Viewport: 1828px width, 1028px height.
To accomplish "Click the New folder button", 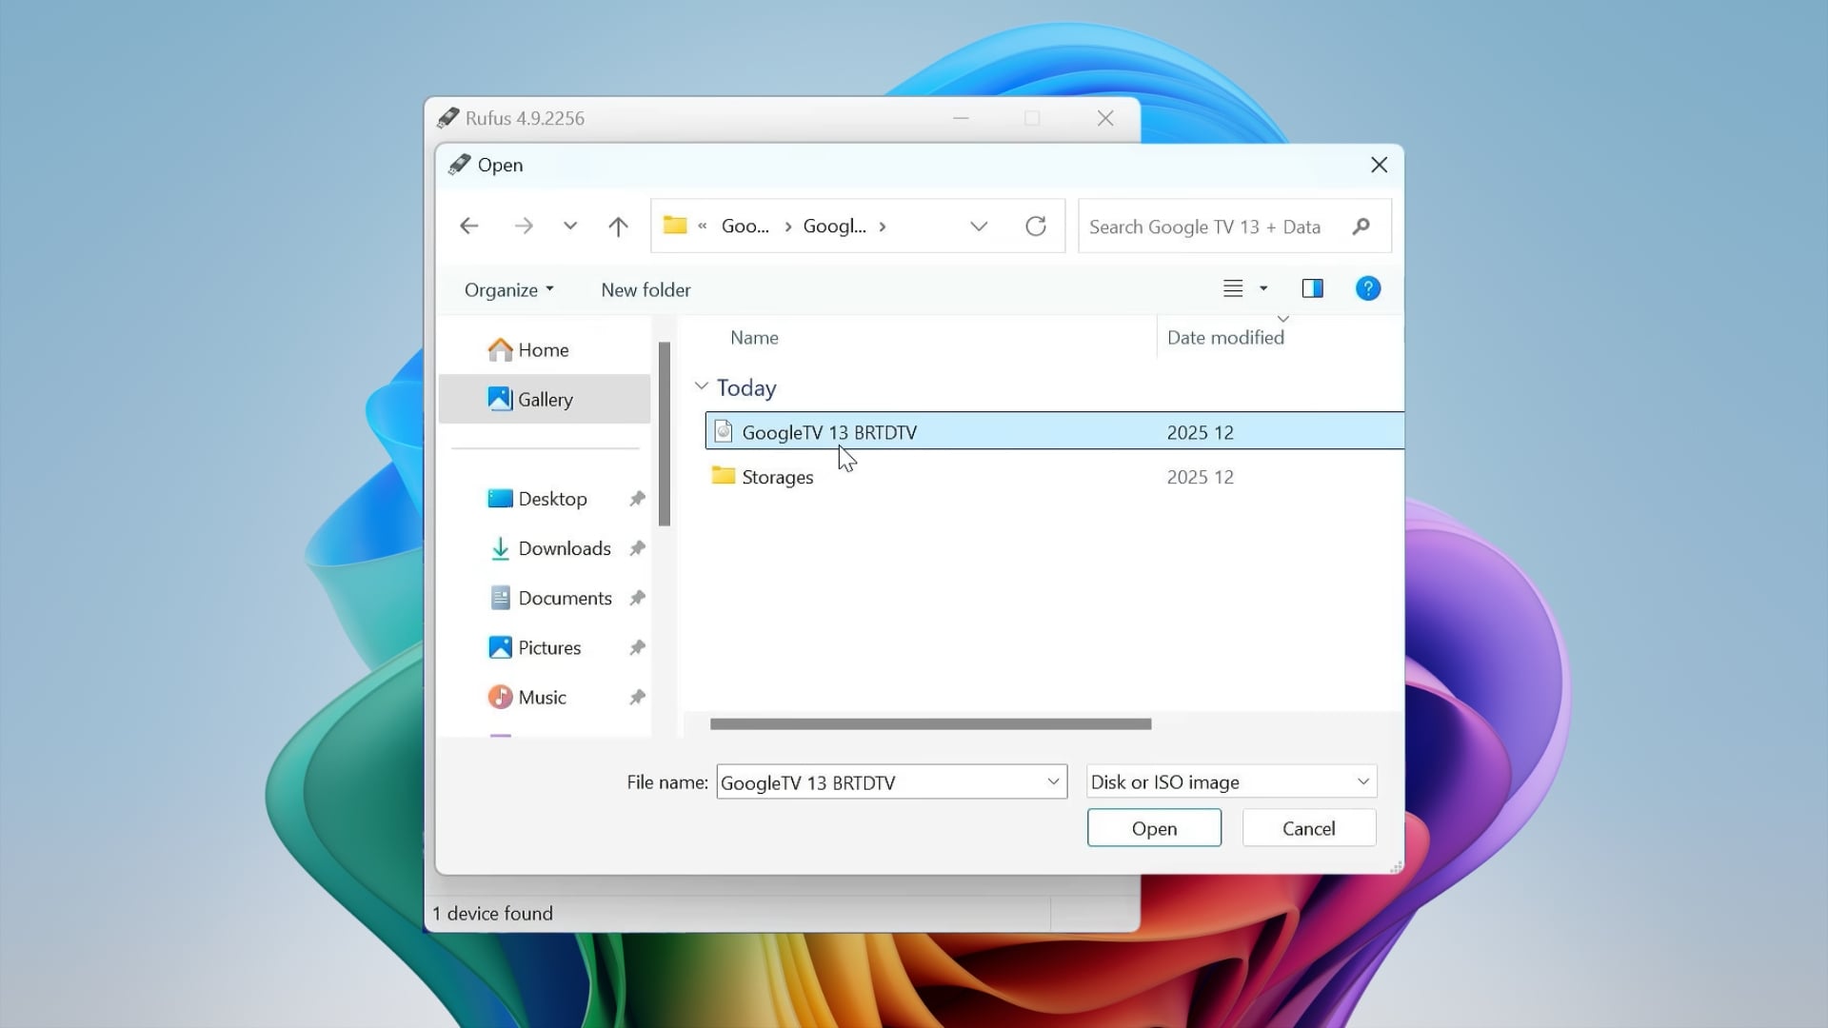I will click(x=645, y=289).
